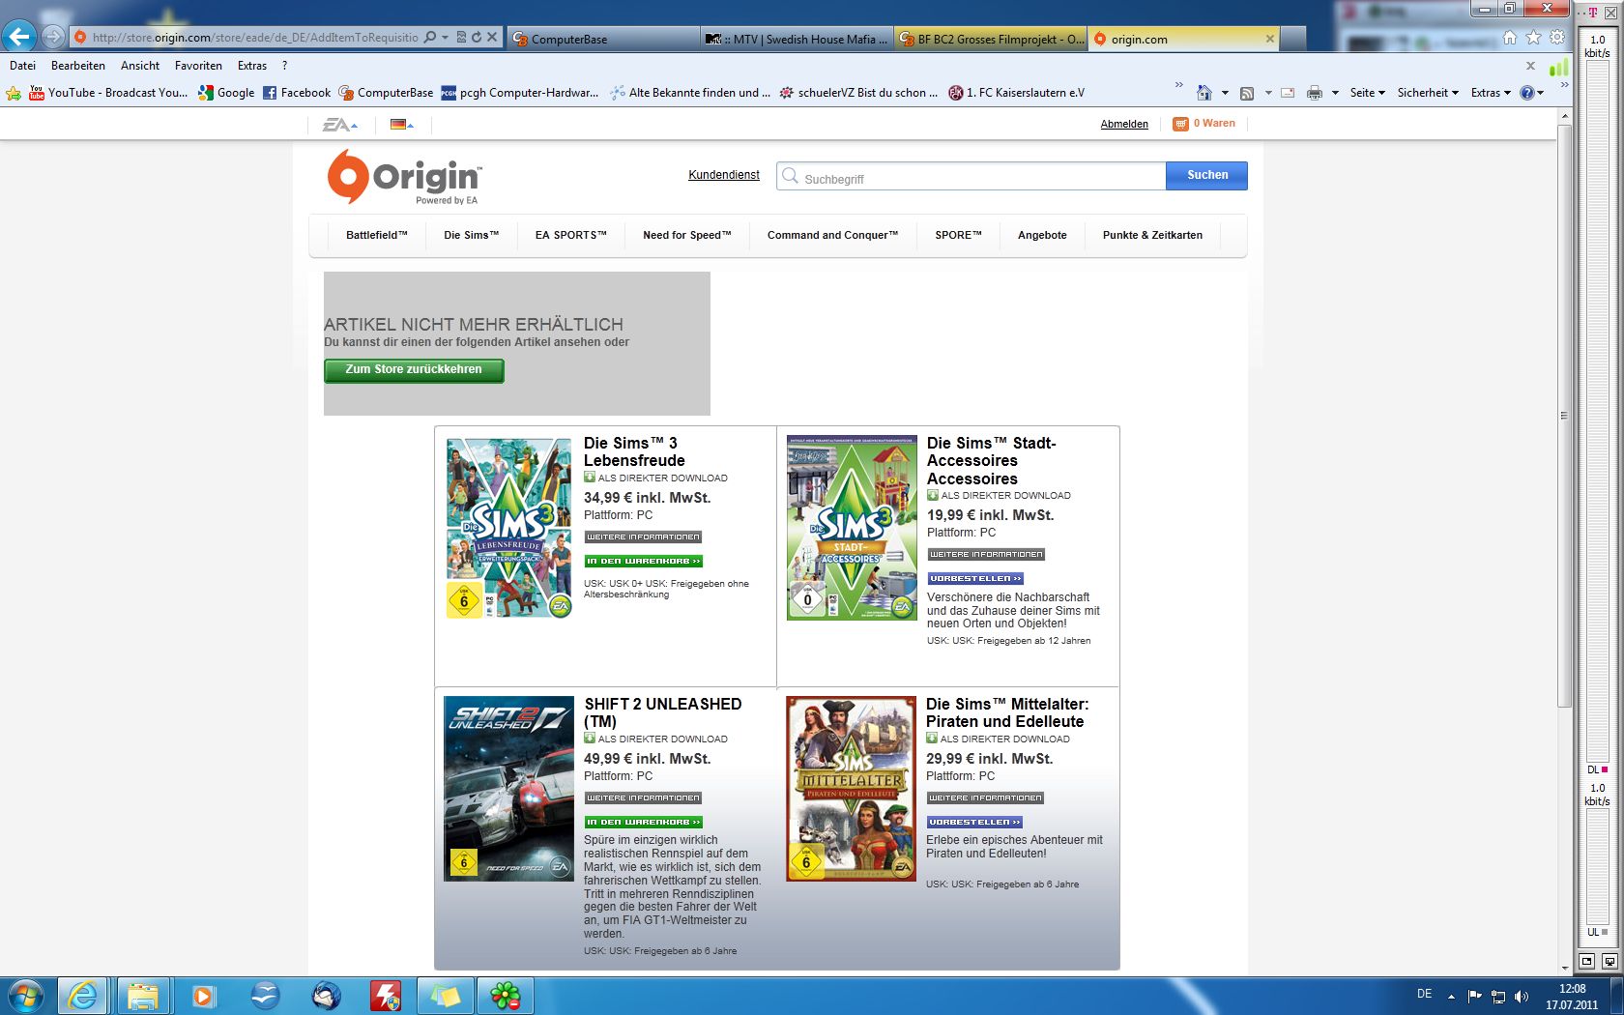Click the Kundendienst link
The width and height of the screenshot is (1624, 1015).
(724, 175)
